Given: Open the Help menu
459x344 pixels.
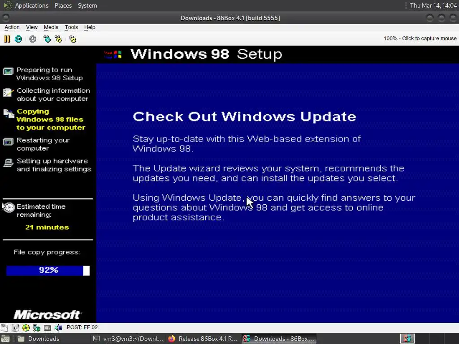Looking at the screenshot, I should pyautogui.click(x=90, y=27).
